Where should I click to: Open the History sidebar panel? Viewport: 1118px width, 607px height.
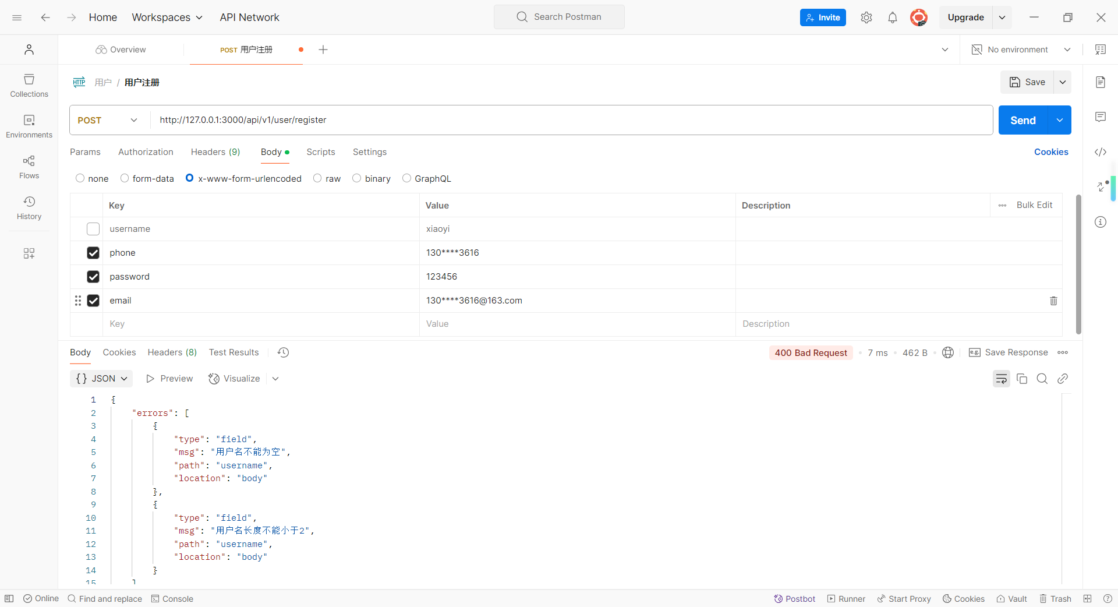(29, 207)
